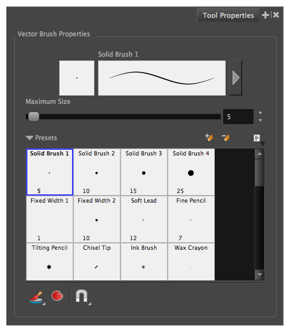
Task: Open brush settings with the arrow button
Action: [236, 78]
